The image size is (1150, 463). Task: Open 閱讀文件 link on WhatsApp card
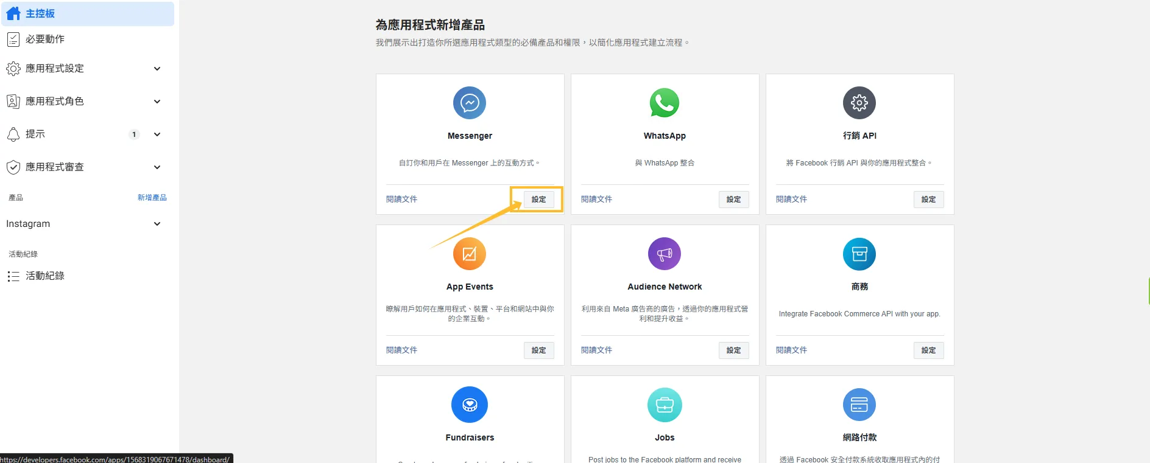click(596, 200)
